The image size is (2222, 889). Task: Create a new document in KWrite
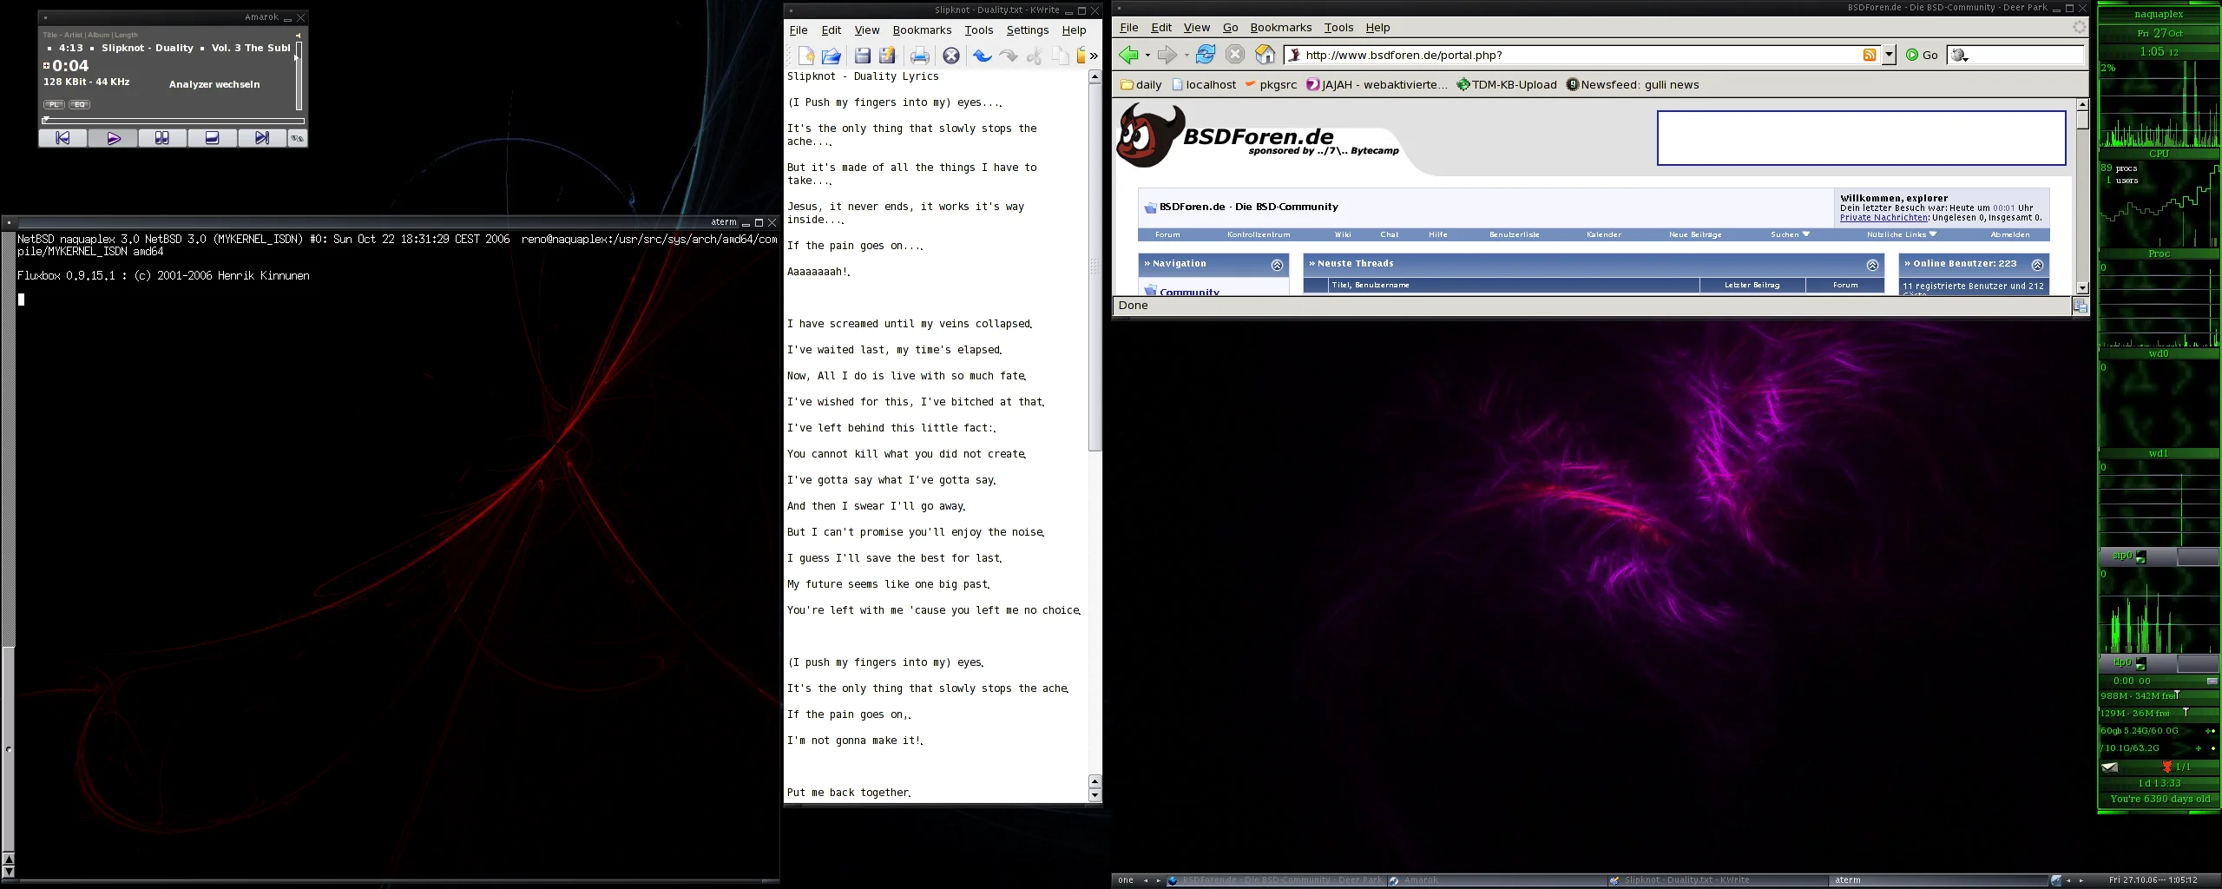[806, 56]
